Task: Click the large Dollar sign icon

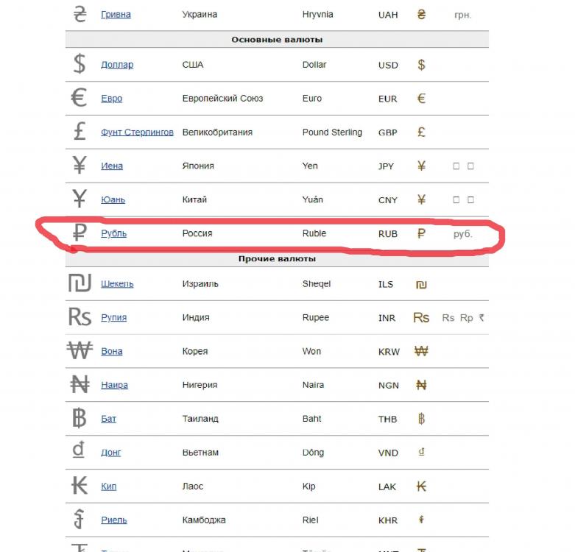Action: [80, 64]
